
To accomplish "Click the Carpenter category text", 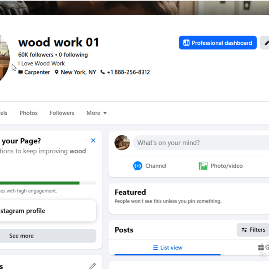I will coord(37,72).
